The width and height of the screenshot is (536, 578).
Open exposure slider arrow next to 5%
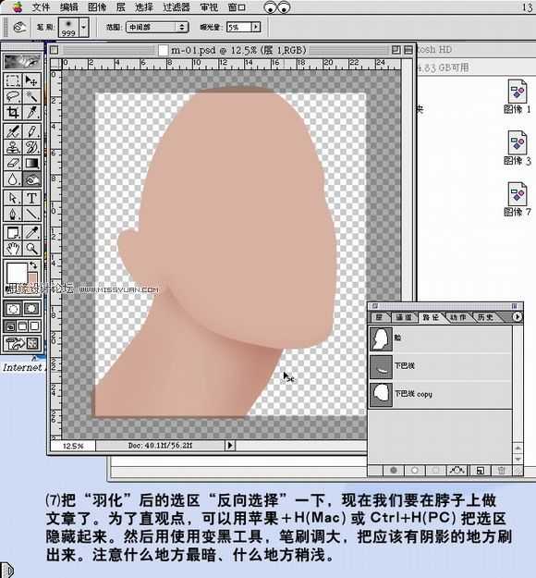pos(256,27)
